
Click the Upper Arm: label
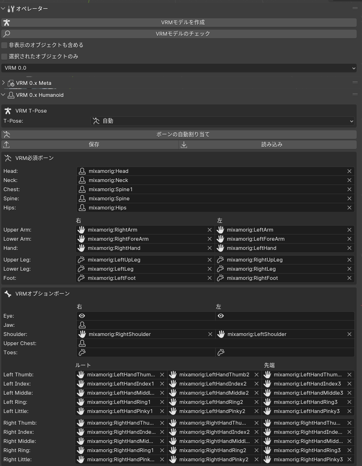click(17, 230)
